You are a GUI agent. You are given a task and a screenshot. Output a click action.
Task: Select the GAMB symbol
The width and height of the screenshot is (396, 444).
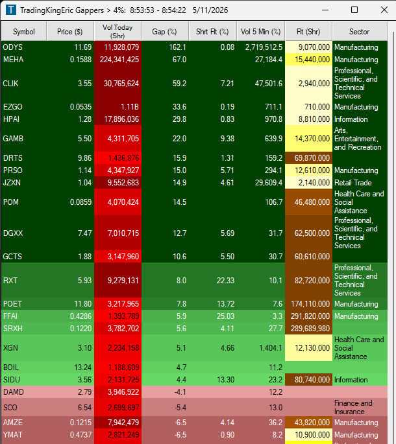[13, 139]
